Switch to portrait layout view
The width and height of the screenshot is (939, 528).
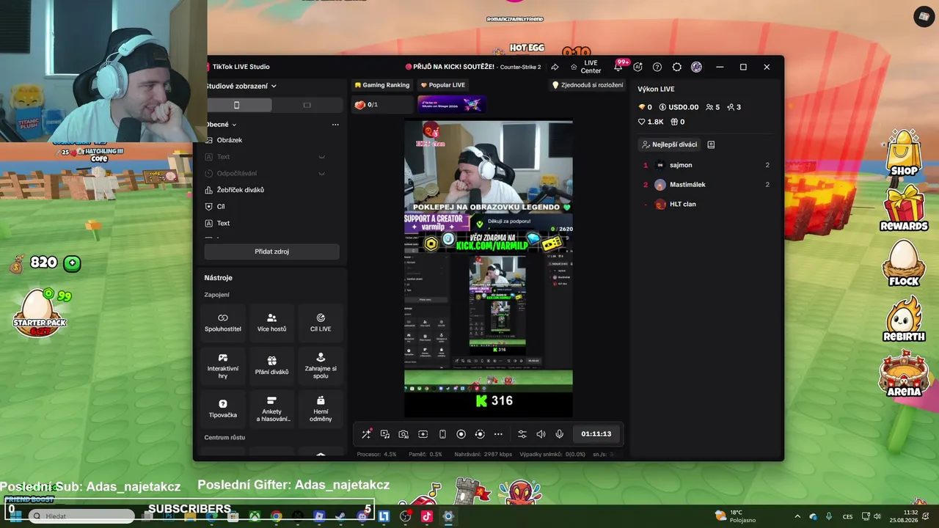(236, 105)
